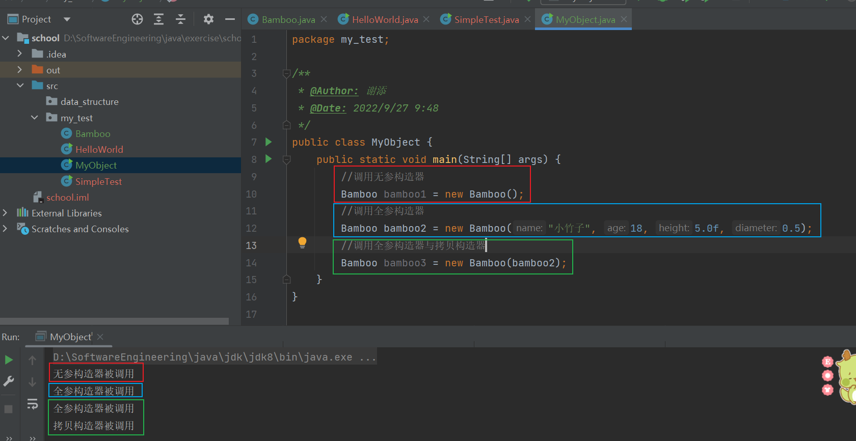The height and width of the screenshot is (441, 856).
Task: Click the name parameter hint on line 12
Action: point(529,228)
